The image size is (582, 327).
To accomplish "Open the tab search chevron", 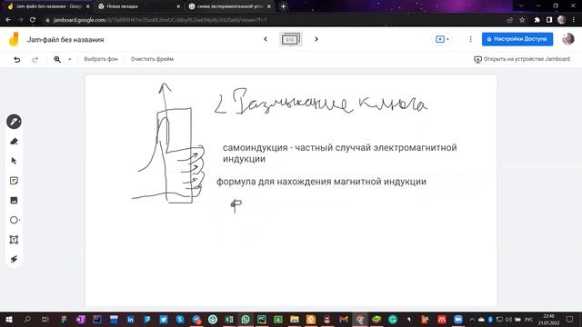I will tap(521, 6).
